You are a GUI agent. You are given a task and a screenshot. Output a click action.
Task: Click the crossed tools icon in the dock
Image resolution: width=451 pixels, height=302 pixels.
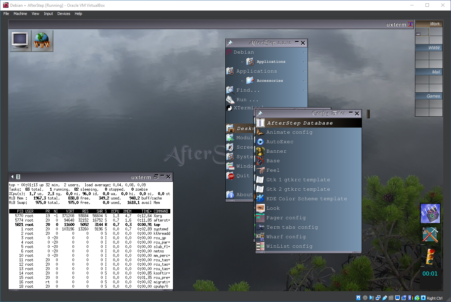(430, 235)
